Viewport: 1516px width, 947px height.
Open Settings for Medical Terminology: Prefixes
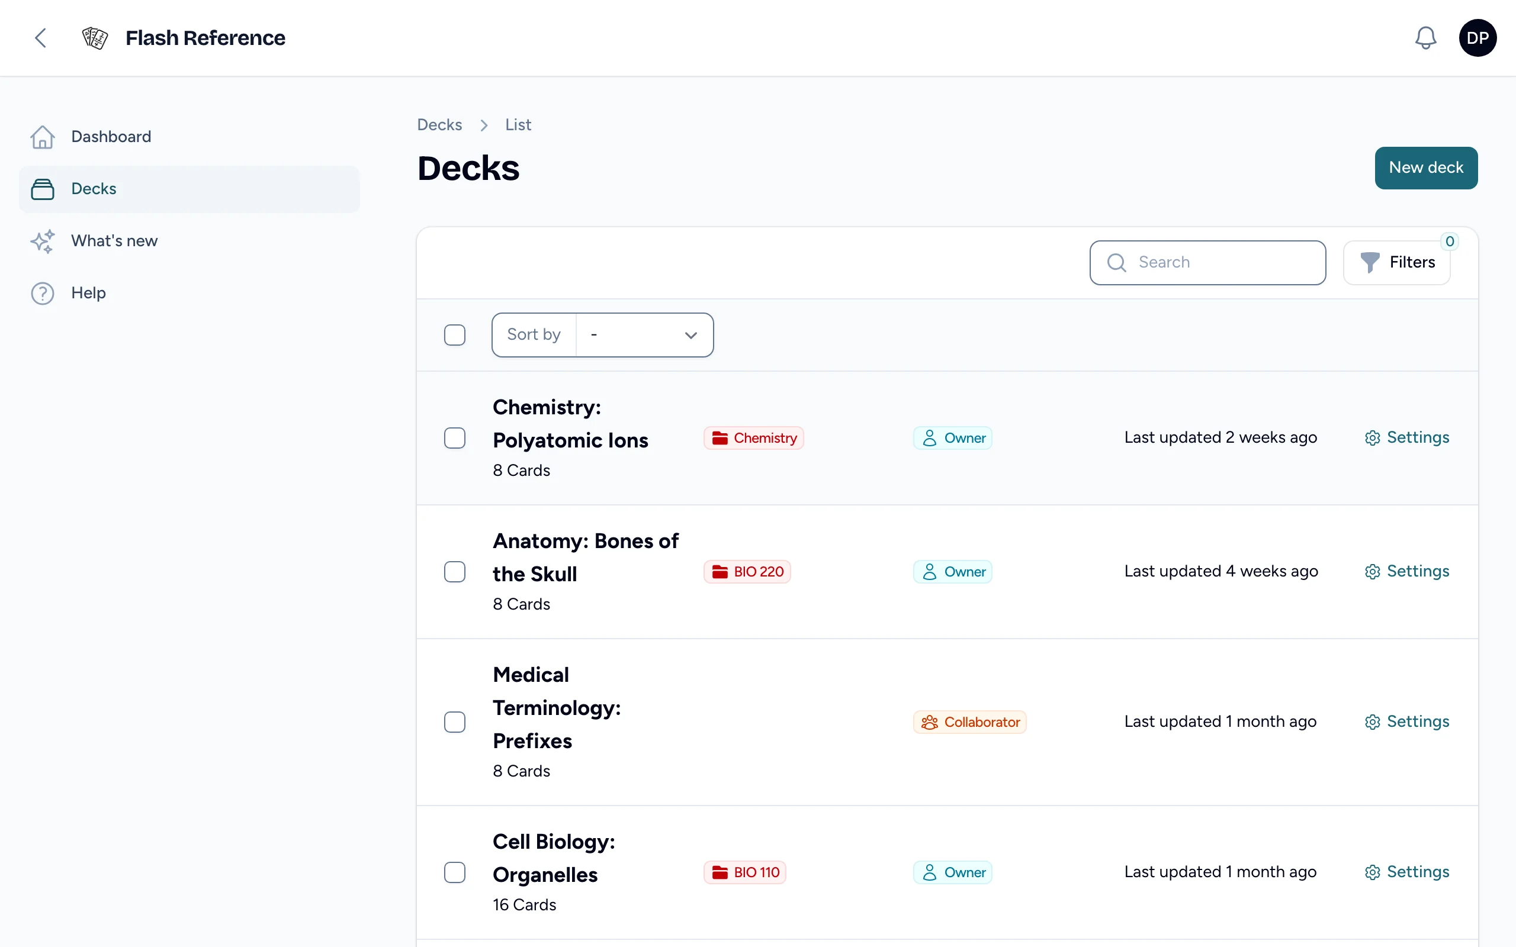(x=1406, y=722)
